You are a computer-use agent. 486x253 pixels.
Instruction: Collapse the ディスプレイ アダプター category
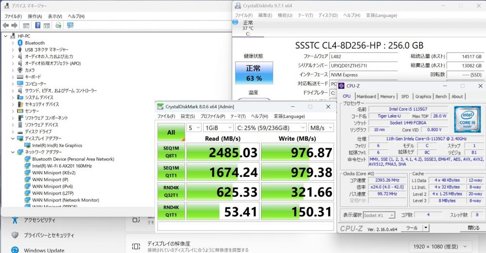(13, 138)
